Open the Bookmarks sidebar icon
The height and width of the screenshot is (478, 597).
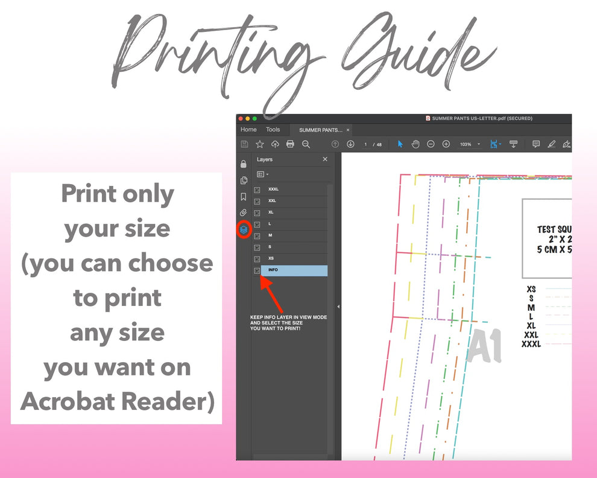tap(244, 197)
